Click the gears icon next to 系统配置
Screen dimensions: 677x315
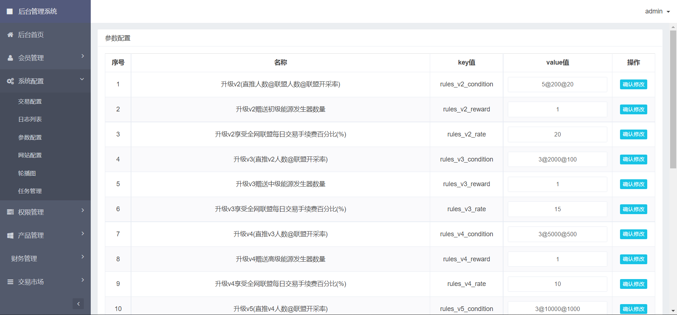coord(10,81)
